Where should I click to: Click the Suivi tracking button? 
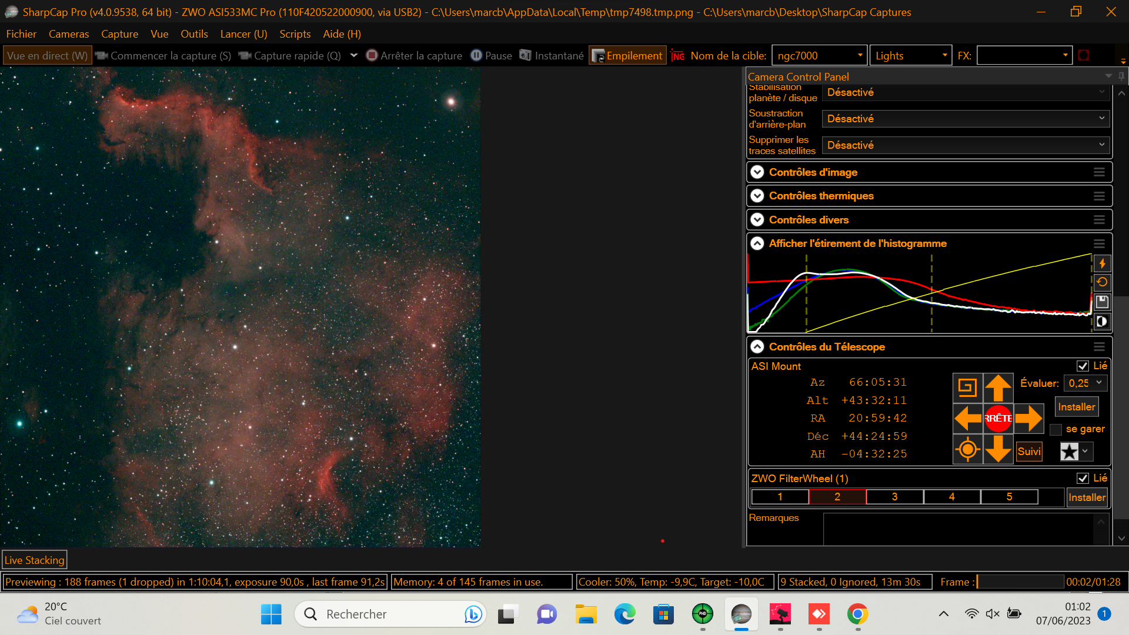pyautogui.click(x=1029, y=452)
